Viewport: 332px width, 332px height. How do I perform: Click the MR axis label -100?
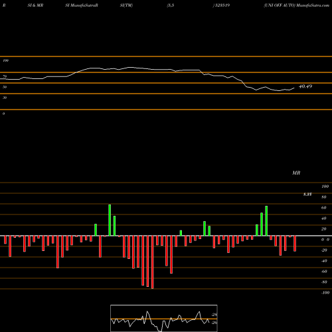pos(325,293)
